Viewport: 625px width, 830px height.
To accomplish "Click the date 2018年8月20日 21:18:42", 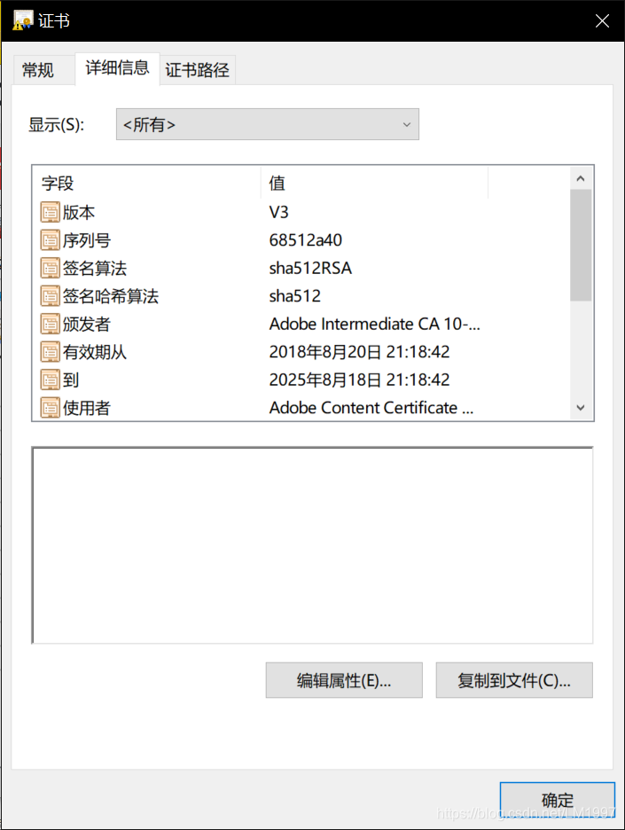I will coord(359,352).
